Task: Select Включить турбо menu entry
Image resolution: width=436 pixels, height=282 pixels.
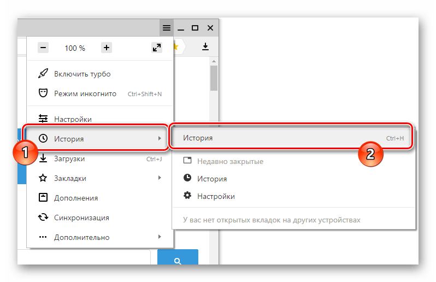Action: coord(100,74)
